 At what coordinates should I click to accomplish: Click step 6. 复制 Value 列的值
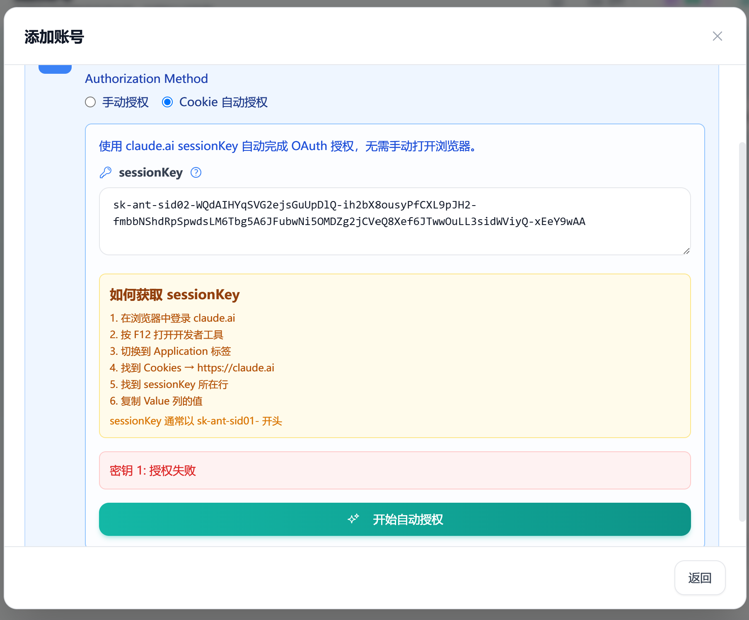[x=156, y=401]
